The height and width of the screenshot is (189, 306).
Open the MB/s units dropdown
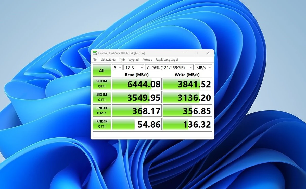click(x=203, y=67)
